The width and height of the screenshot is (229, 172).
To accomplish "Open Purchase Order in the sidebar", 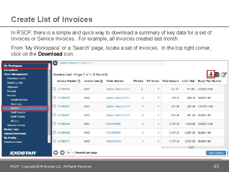I will 16,78.
